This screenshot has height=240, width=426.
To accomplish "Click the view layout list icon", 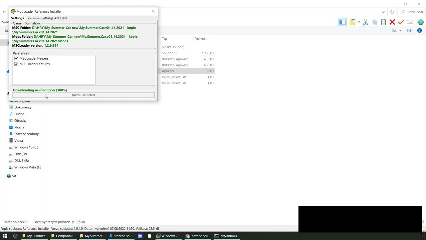I will point(394,30).
